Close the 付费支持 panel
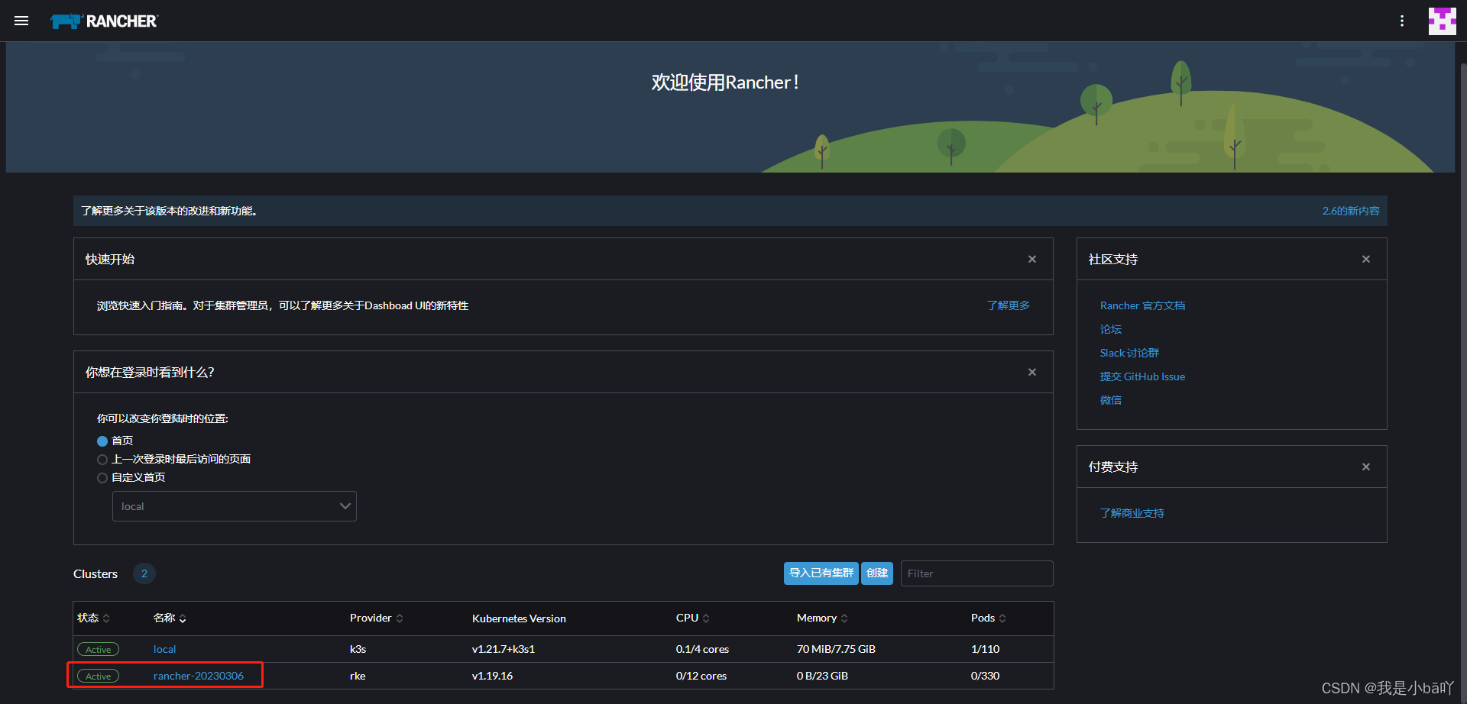1467x704 pixels. pyautogui.click(x=1366, y=467)
